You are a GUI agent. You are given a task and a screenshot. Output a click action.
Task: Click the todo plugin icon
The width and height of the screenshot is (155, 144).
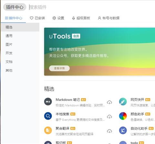[x=123, y=142]
